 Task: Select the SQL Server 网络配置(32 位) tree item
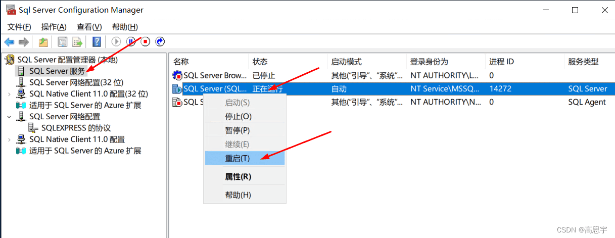pyautogui.click(x=76, y=82)
